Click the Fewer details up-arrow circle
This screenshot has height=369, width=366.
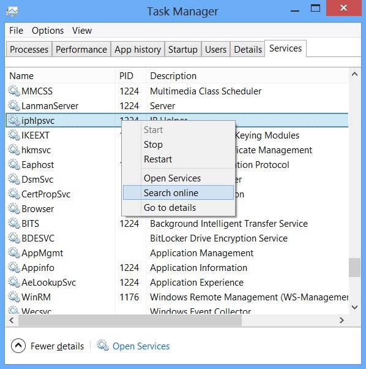click(x=18, y=346)
